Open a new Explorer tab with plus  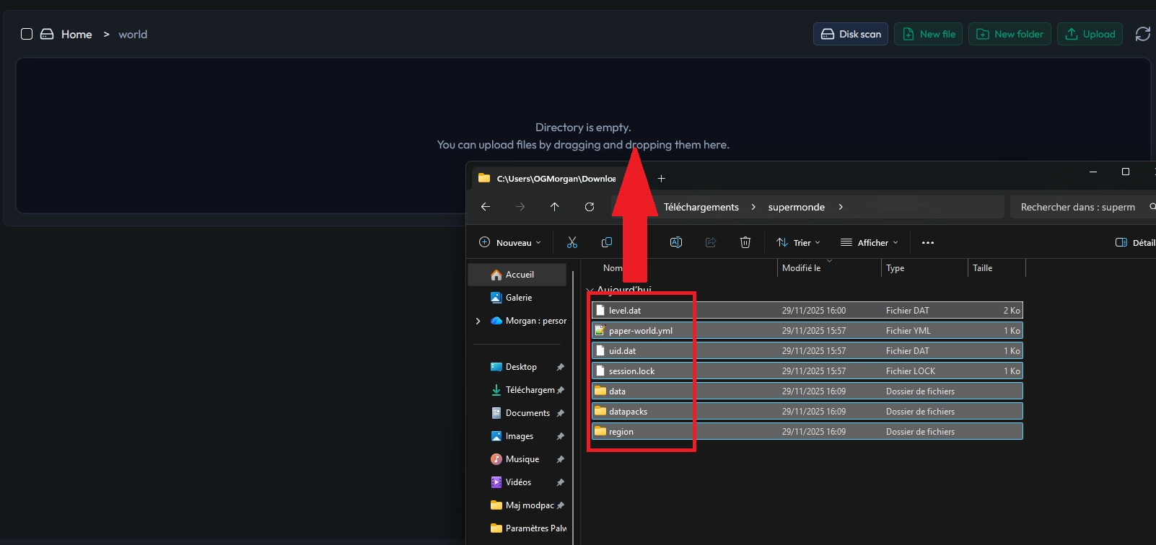coord(661,179)
